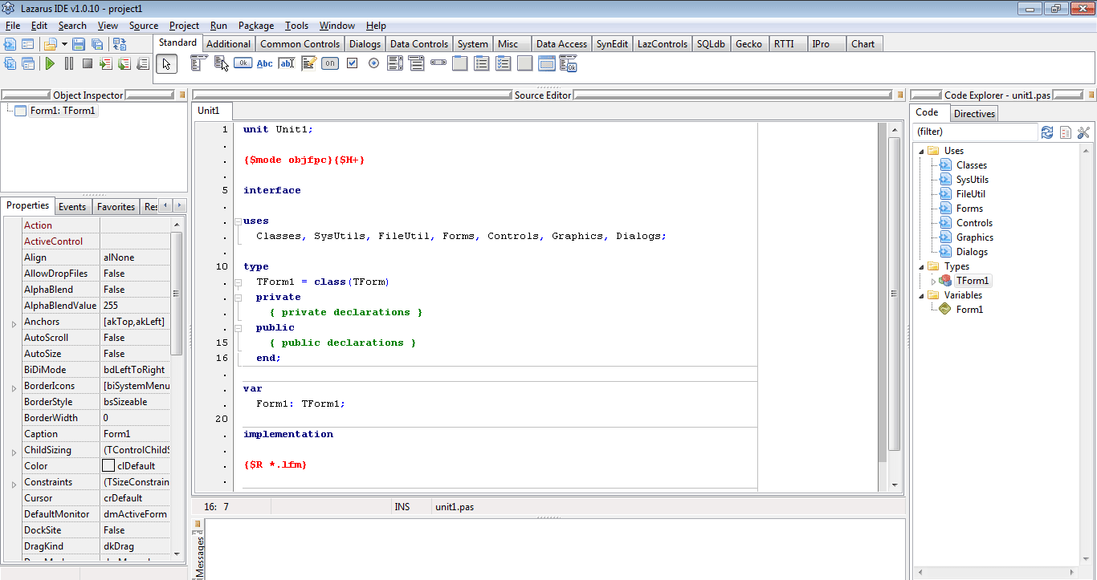Viewport: 1097px width, 580px height.
Task: Switch to the Data Access palette tab
Action: pos(561,44)
